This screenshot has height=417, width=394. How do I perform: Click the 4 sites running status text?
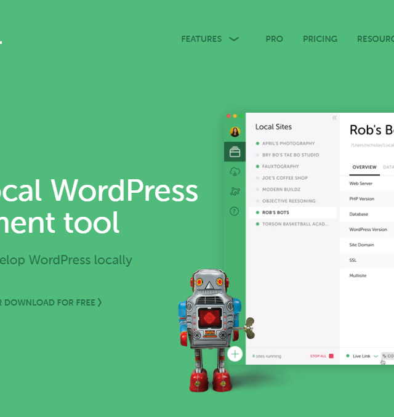(x=267, y=356)
